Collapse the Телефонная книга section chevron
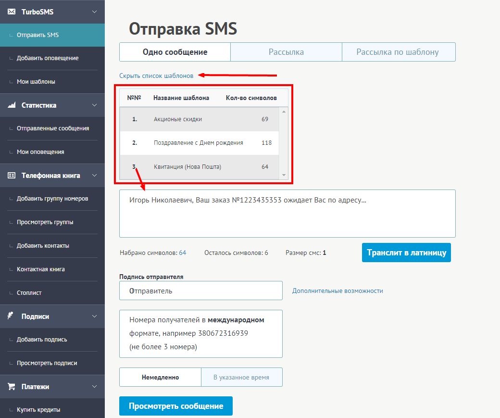This screenshot has width=500, height=418. coord(94,176)
